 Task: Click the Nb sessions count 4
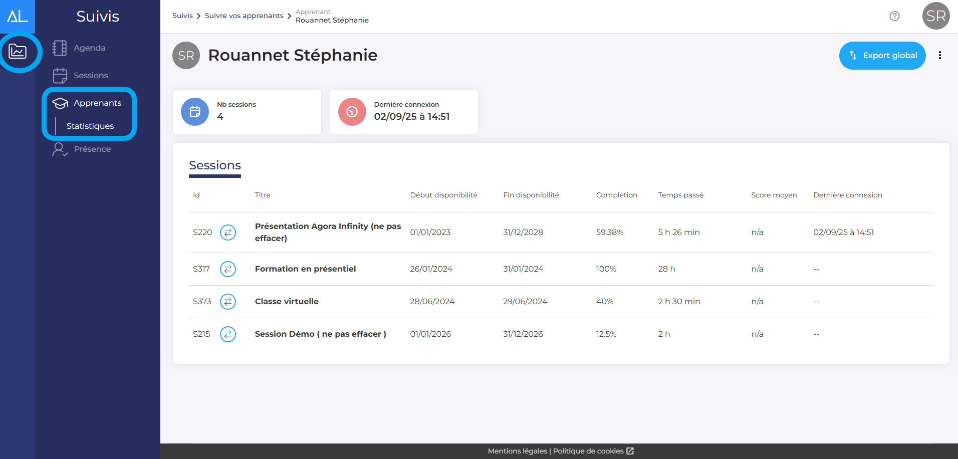(220, 116)
